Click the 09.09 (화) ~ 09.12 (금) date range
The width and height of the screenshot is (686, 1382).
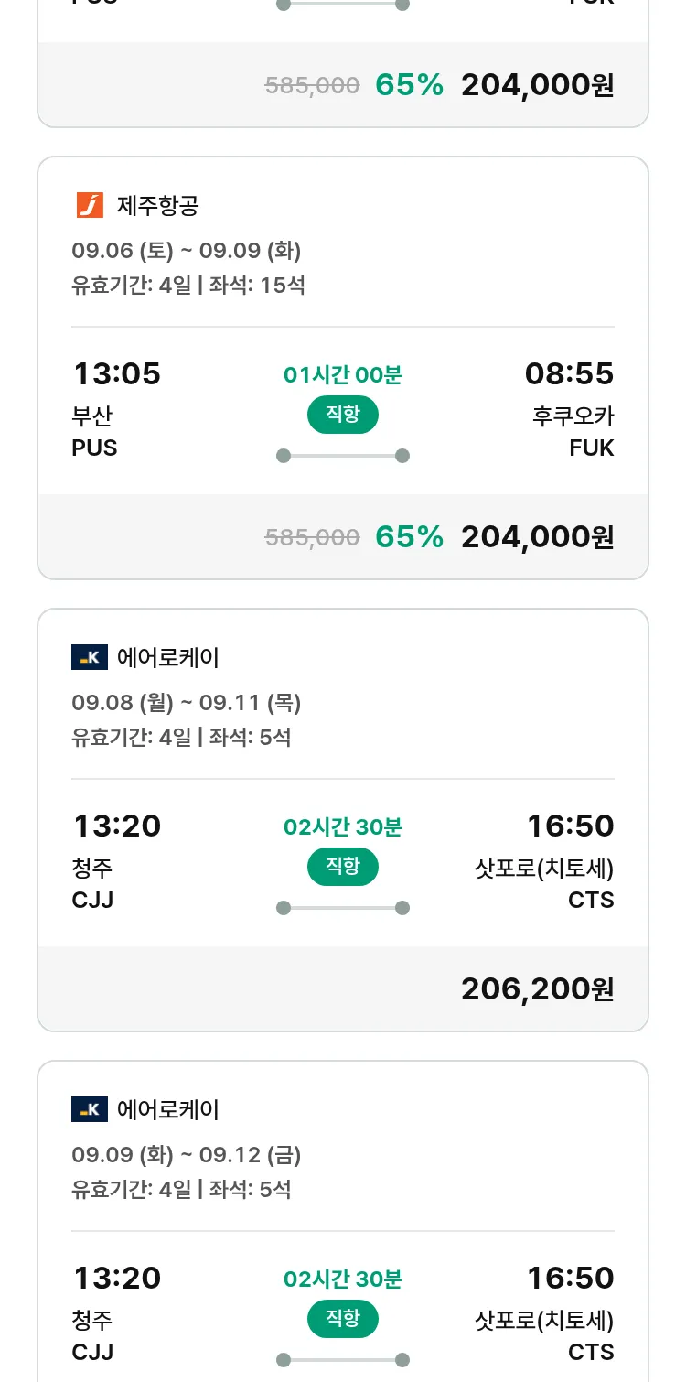pyautogui.click(x=187, y=1154)
